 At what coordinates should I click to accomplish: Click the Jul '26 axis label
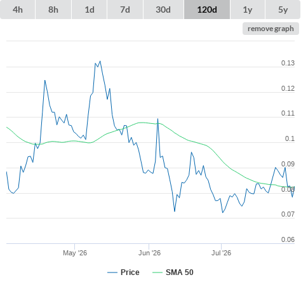(221, 253)
